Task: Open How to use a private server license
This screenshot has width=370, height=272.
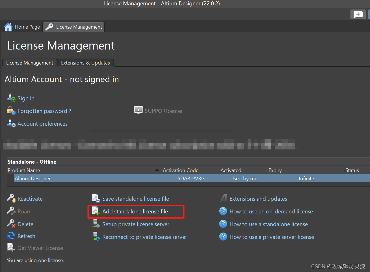Action: (x=272, y=237)
